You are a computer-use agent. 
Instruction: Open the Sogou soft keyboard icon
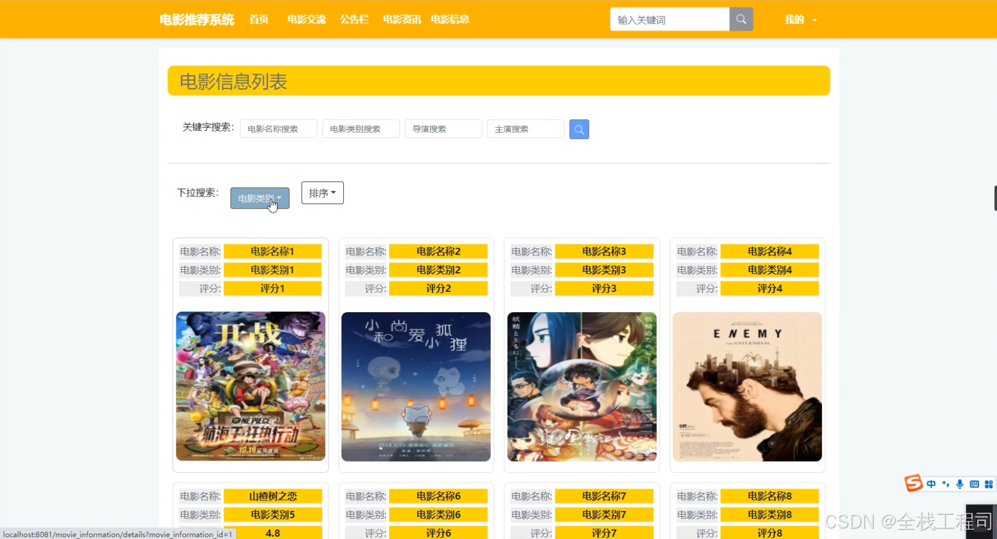tap(974, 484)
